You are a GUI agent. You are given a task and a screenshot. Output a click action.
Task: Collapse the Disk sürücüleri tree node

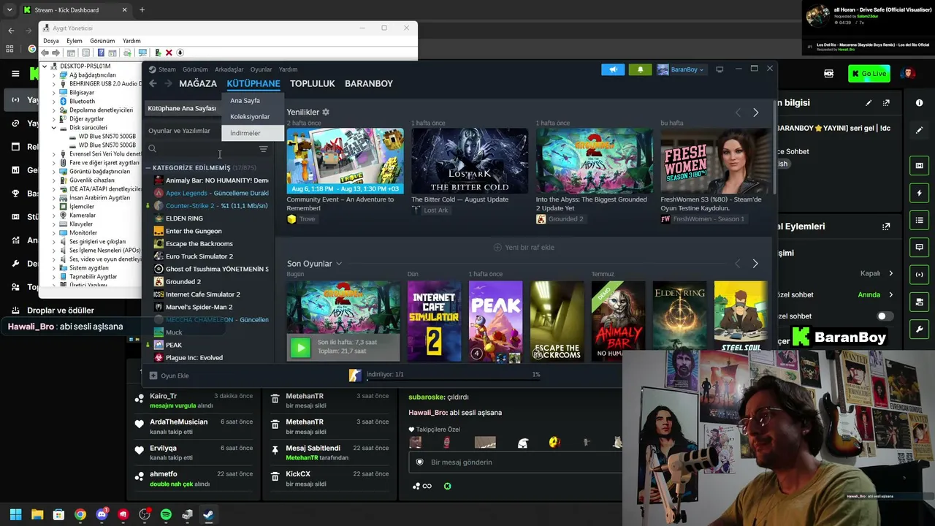coord(53,128)
